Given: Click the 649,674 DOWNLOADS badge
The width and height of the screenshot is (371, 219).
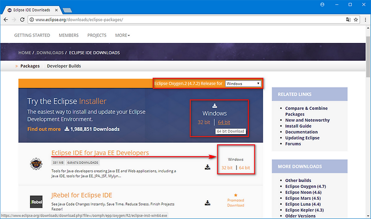Looking at the screenshot, I should (x=83, y=163).
